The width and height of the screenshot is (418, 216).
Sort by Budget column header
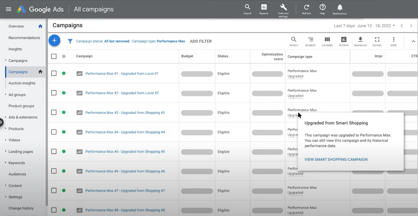pyautogui.click(x=187, y=56)
